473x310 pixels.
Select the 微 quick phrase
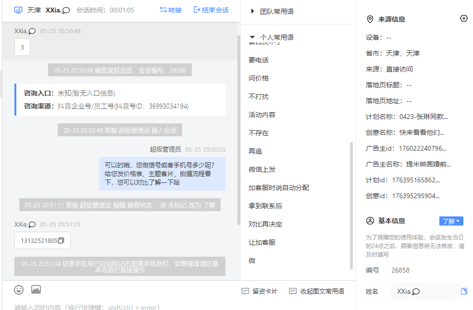[252, 261]
